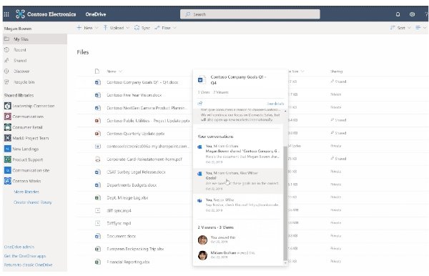Open conversation with Nestor Wilke
Image resolution: width=429 pixels, height=276 pixels.
pos(238,205)
